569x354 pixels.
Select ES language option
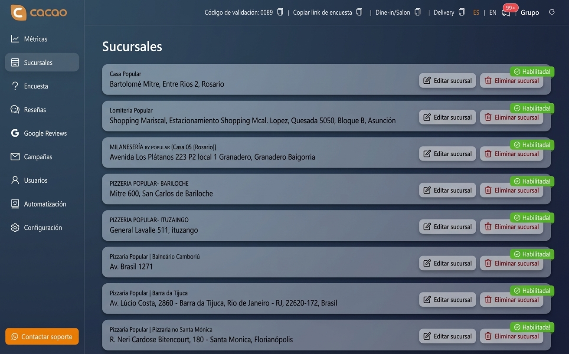click(x=476, y=13)
